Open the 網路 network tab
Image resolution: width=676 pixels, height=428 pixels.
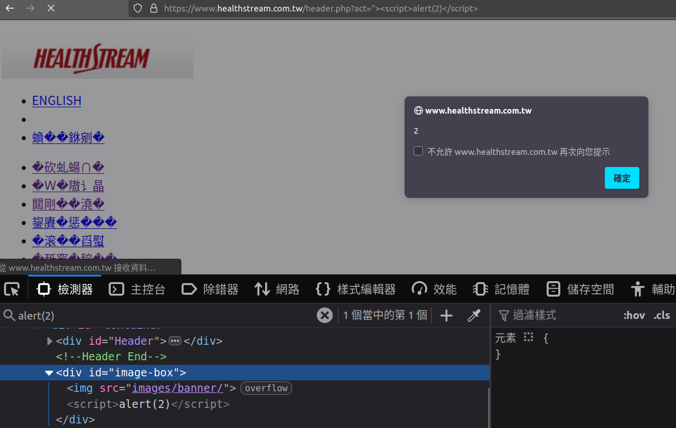coord(277,289)
